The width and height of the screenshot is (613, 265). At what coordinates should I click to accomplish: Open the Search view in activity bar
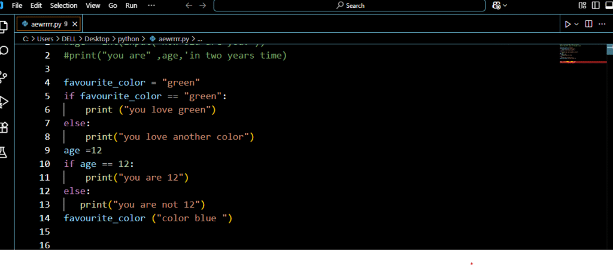tap(4, 51)
